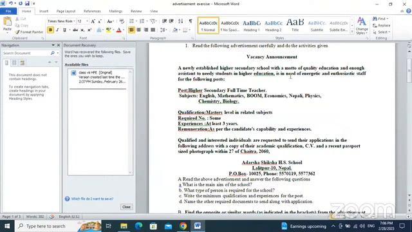Switch to the References tab
Image resolution: width=412 pixels, height=232 pixels.
[92, 11]
